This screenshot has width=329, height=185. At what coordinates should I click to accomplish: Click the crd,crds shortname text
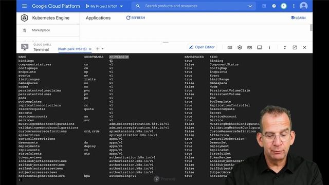point(92,132)
